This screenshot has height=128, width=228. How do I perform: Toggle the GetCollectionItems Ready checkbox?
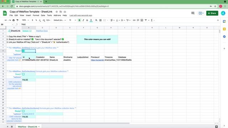pyautogui.click(x=24, y=111)
